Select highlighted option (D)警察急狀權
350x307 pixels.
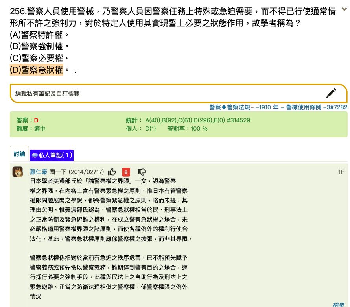click(37, 70)
